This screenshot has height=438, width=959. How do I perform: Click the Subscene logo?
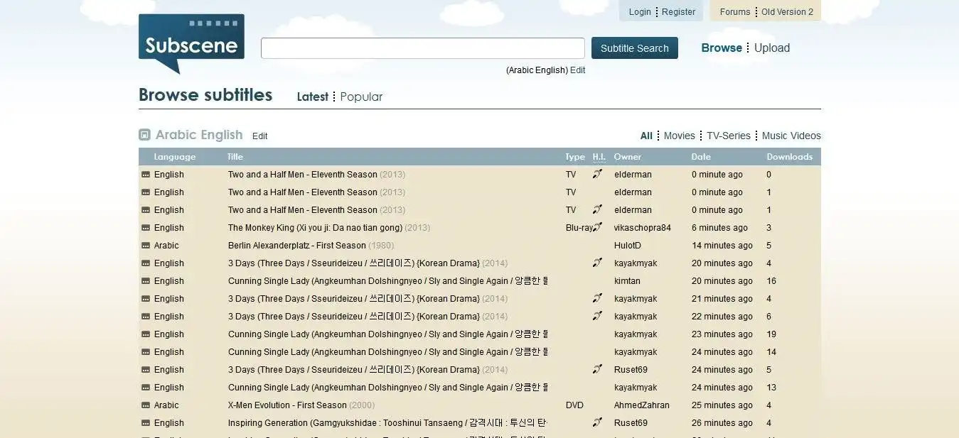pyautogui.click(x=191, y=43)
